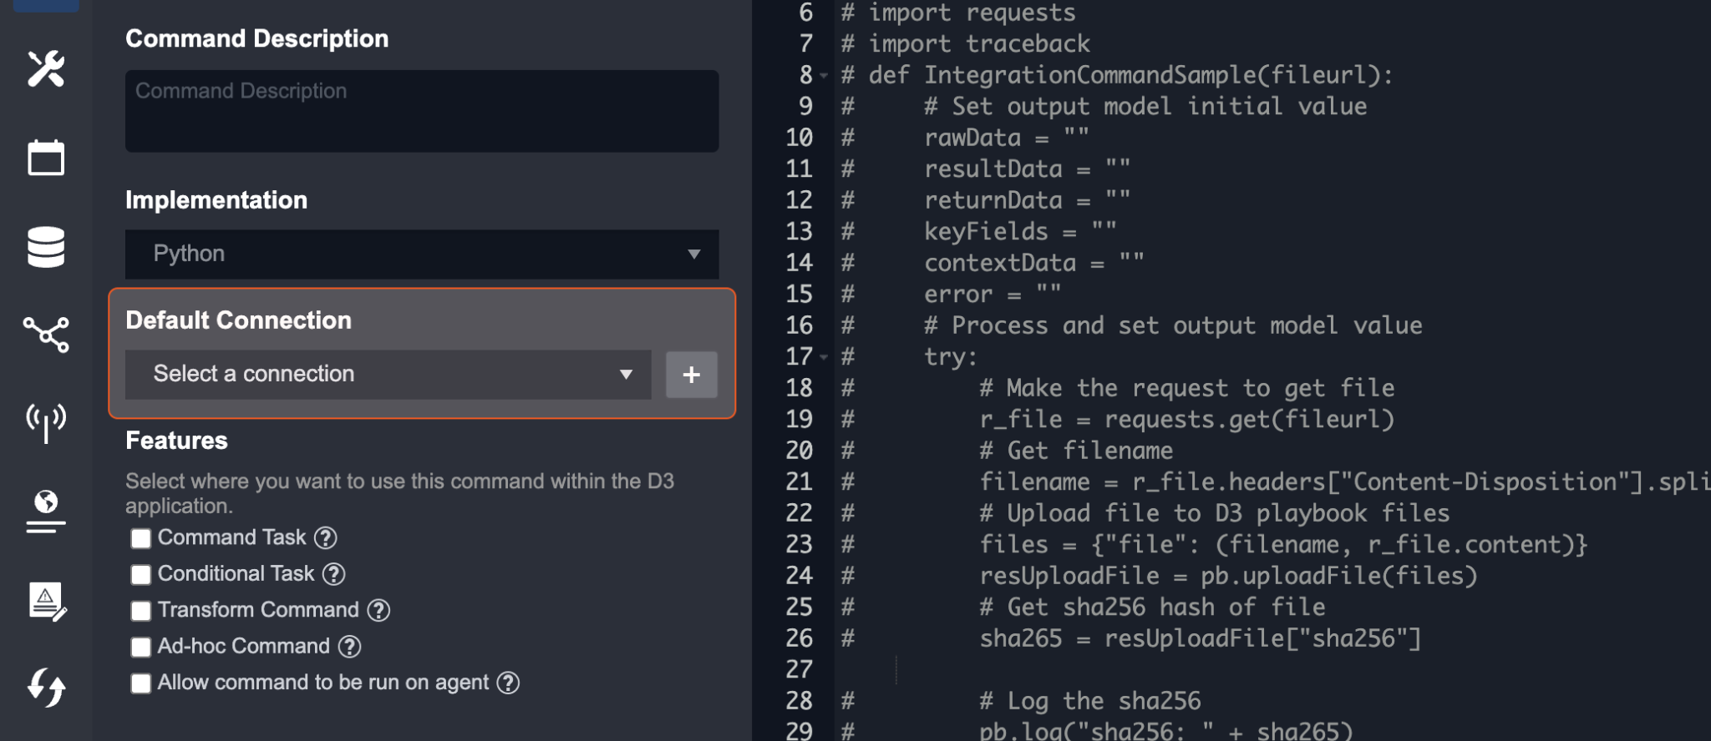Screen dimensions: 1711x741
Task: Click help icon next to Command Task
Action: click(x=326, y=538)
